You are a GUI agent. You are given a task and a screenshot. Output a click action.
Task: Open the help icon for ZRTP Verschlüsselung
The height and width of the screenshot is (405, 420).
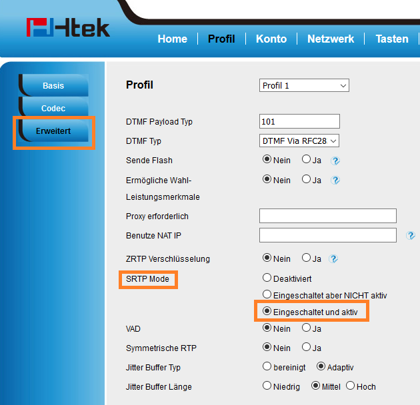(333, 259)
